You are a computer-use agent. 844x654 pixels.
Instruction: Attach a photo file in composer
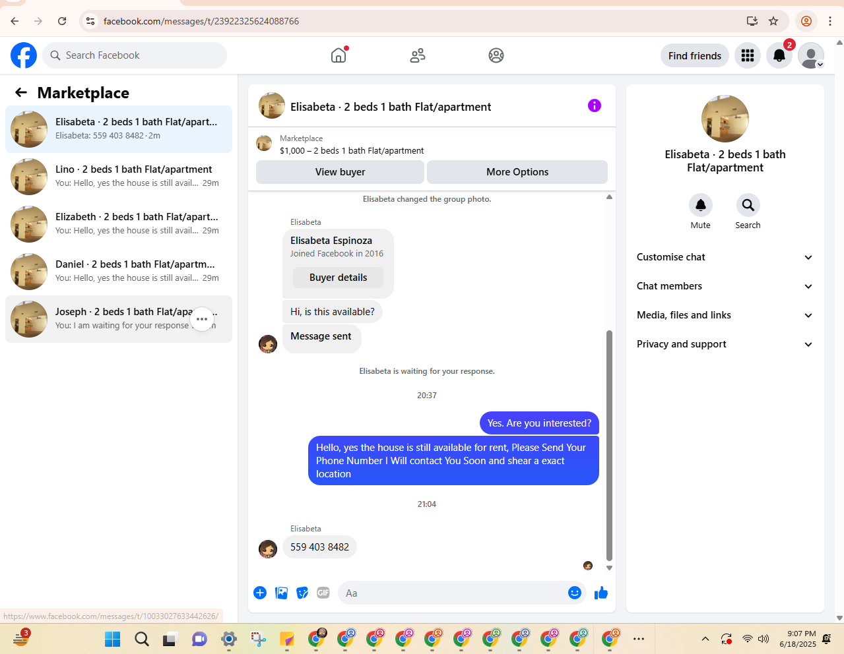point(281,593)
